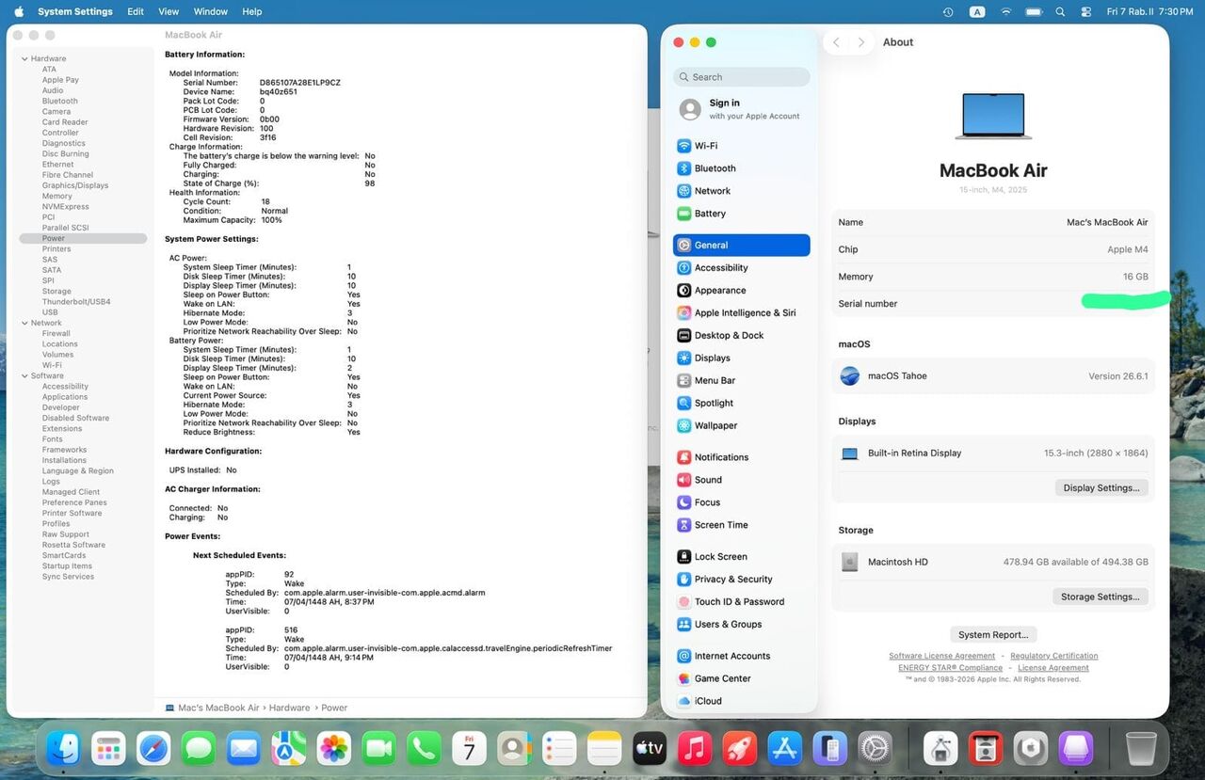Open Screen Time settings
Screen dimensions: 1205x780
pyautogui.click(x=741, y=525)
